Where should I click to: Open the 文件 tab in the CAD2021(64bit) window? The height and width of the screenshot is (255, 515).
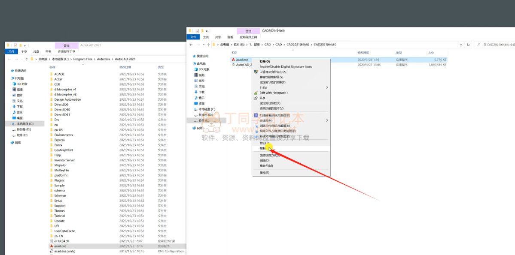(x=193, y=37)
